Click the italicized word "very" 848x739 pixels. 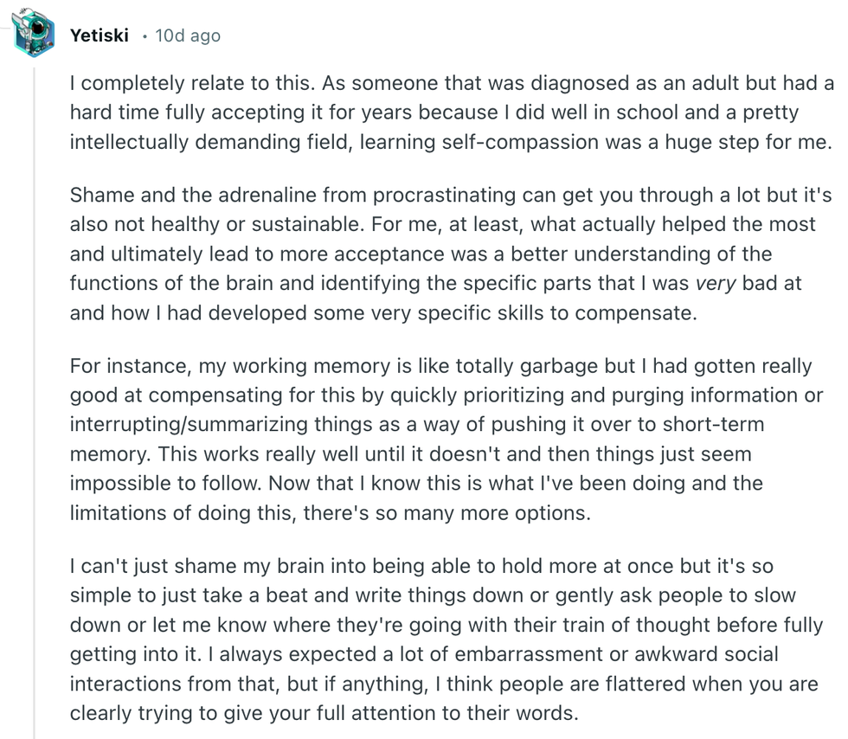(719, 283)
